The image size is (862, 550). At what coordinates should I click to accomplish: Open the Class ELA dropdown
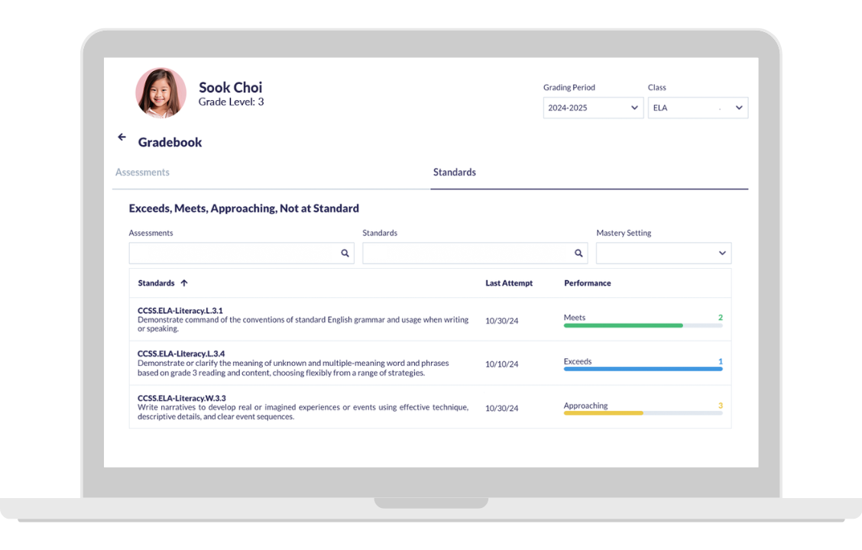pos(698,108)
